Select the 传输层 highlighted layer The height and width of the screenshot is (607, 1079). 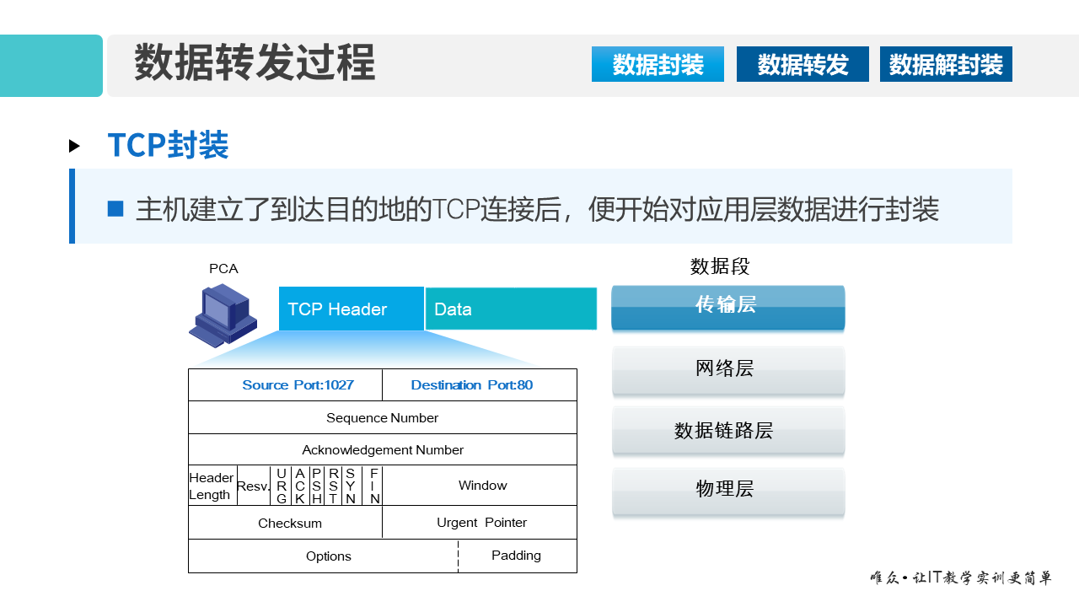pyautogui.click(x=727, y=307)
